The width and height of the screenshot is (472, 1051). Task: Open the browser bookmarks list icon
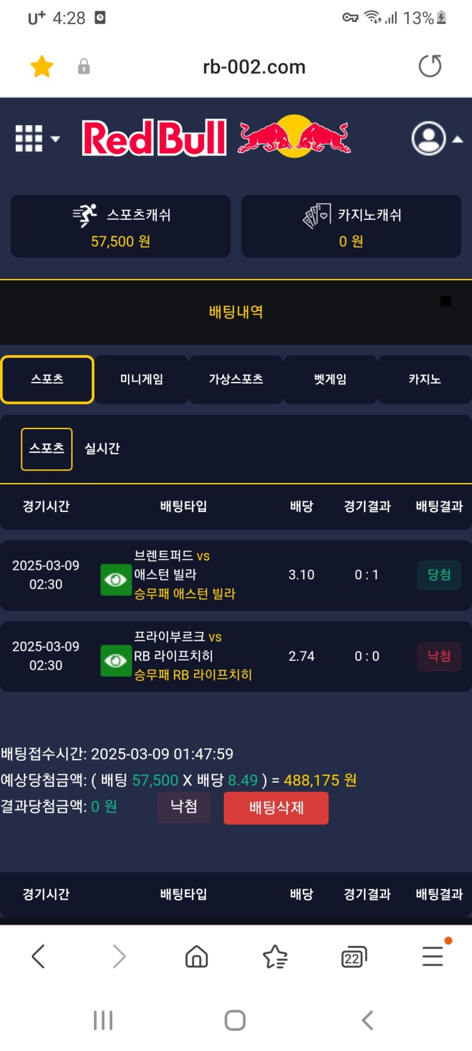tap(275, 956)
